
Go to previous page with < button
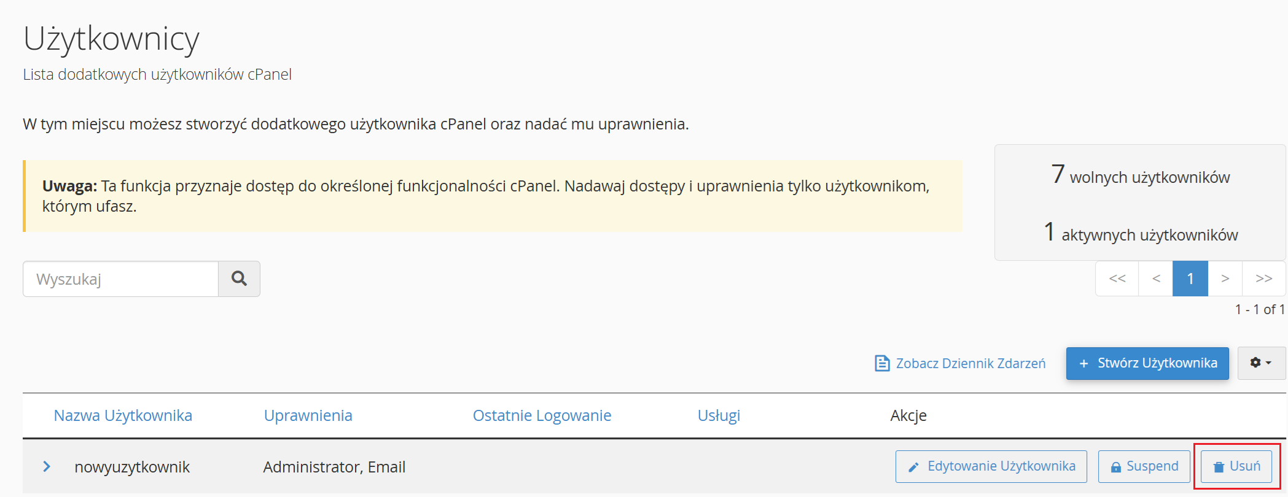(1155, 279)
